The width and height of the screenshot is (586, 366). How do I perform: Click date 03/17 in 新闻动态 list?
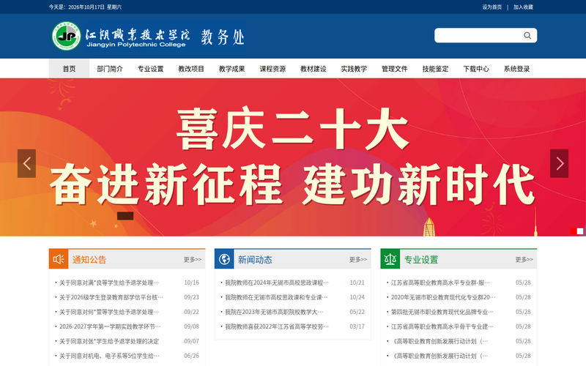click(357, 326)
